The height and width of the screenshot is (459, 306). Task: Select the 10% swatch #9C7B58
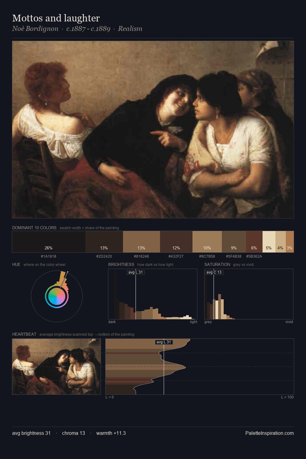[x=207, y=242]
